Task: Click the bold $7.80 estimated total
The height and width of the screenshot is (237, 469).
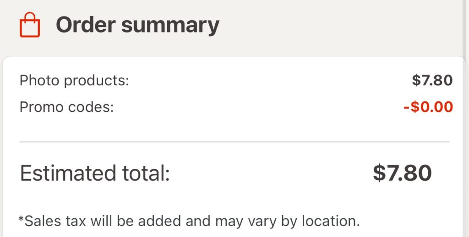Action: [x=402, y=174]
